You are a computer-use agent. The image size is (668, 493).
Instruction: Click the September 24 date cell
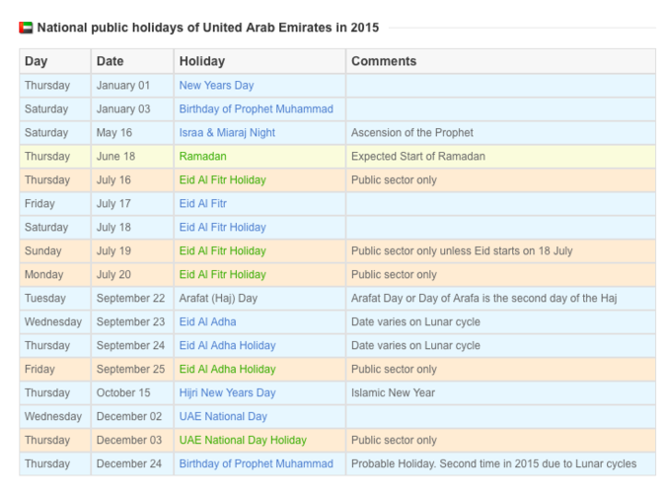(x=132, y=345)
